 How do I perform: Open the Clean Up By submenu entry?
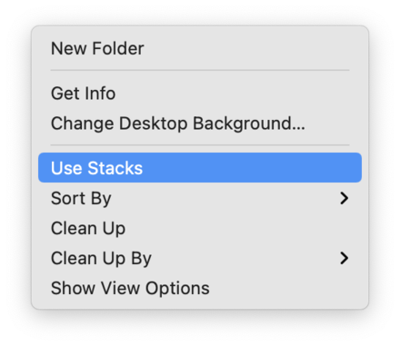[x=200, y=258]
